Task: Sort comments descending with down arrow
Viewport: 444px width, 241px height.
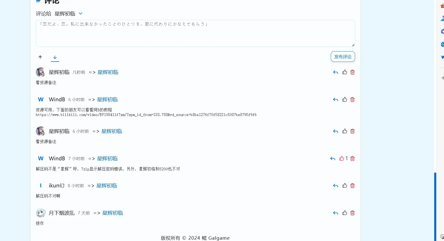Action: tap(55, 57)
